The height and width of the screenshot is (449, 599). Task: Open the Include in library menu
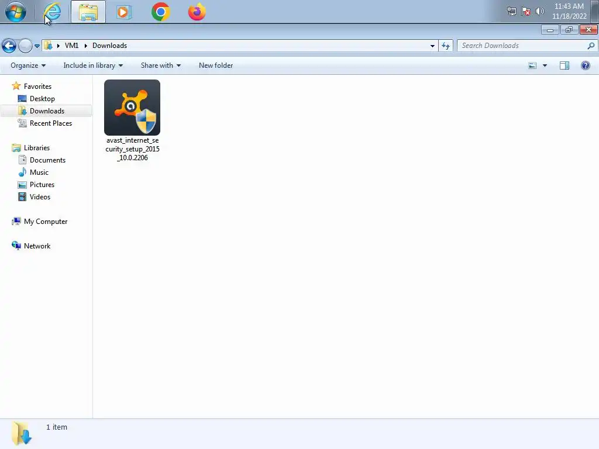point(93,65)
